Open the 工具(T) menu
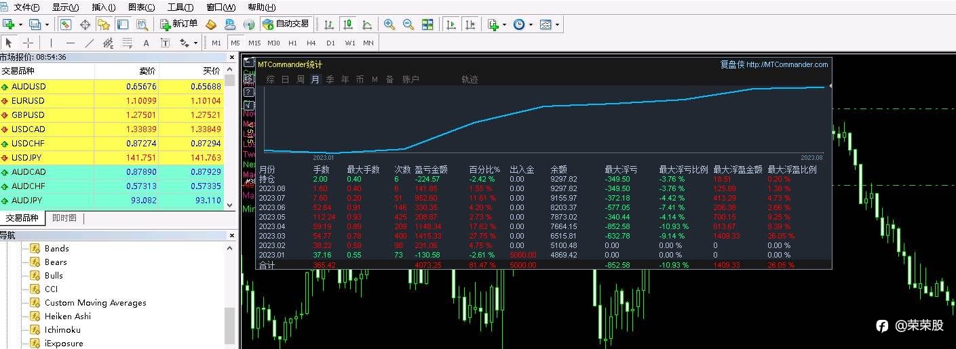 pyautogui.click(x=180, y=7)
